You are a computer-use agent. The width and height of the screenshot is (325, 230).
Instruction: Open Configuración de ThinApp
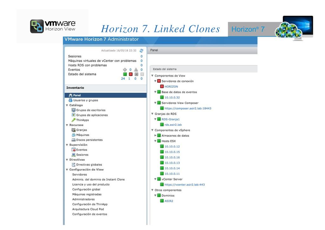pyautogui.click(x=90, y=204)
